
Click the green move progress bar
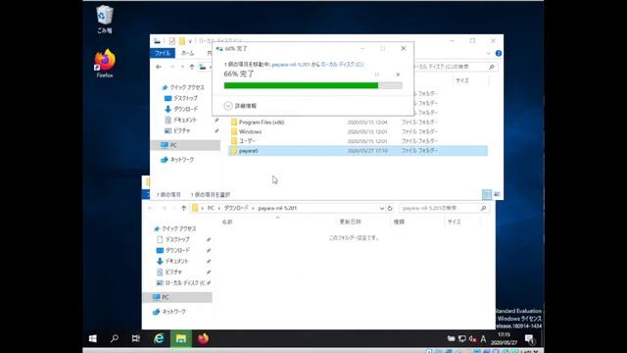313,85
